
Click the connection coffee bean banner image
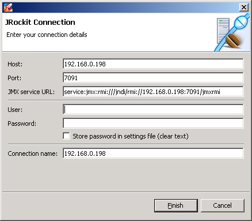(x=232, y=33)
